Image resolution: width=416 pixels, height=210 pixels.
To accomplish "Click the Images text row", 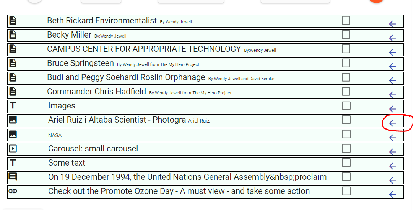I will coord(205,106).
